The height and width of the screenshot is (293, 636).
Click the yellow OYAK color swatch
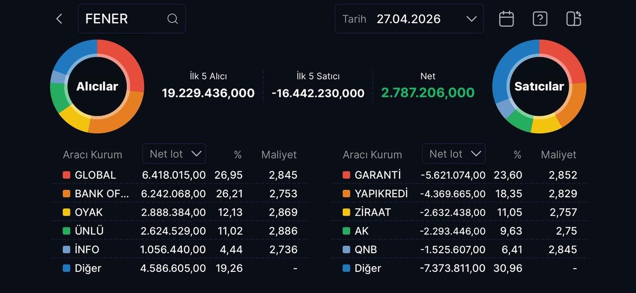pyautogui.click(x=66, y=212)
